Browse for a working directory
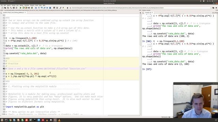The image size is (218, 122). click(213, 8)
